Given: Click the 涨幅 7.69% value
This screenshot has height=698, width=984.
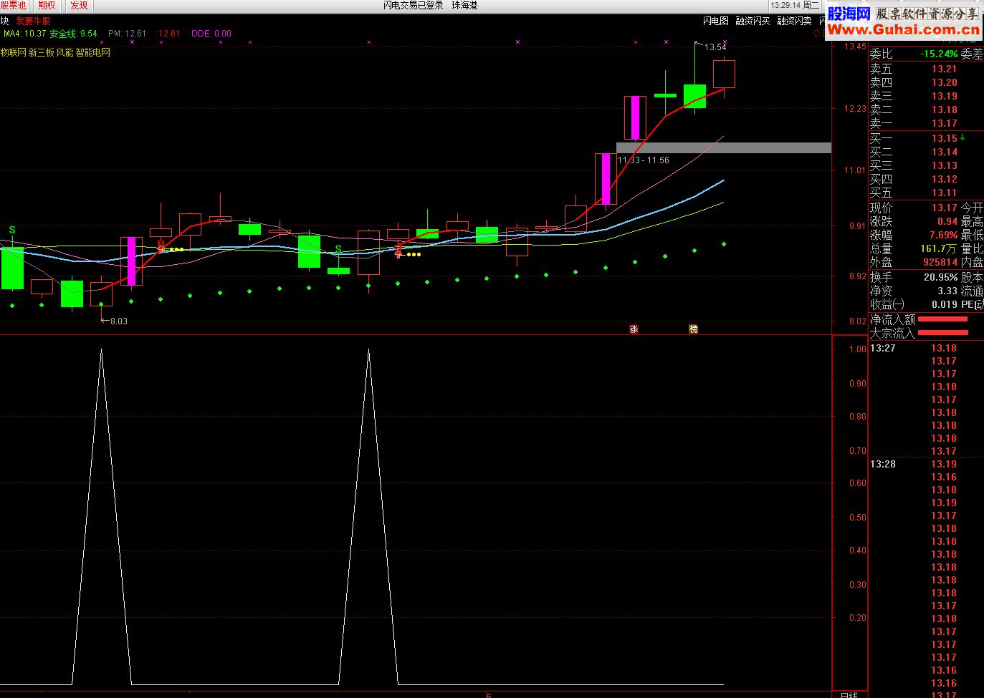Looking at the screenshot, I should coord(943,235).
